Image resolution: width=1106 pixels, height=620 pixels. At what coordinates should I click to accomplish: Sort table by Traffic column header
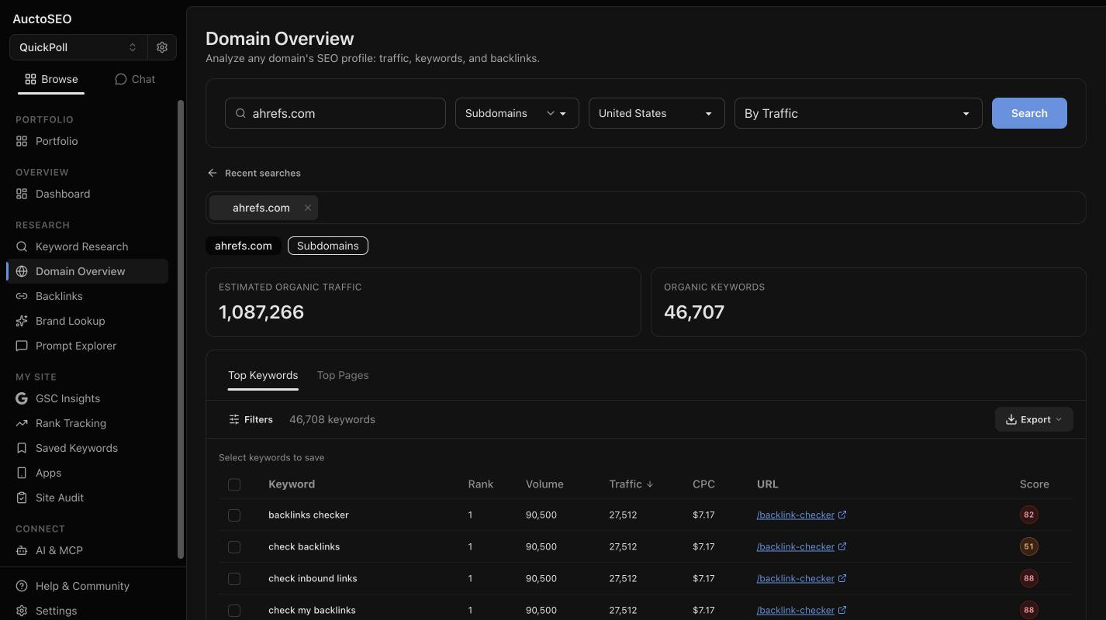point(631,484)
